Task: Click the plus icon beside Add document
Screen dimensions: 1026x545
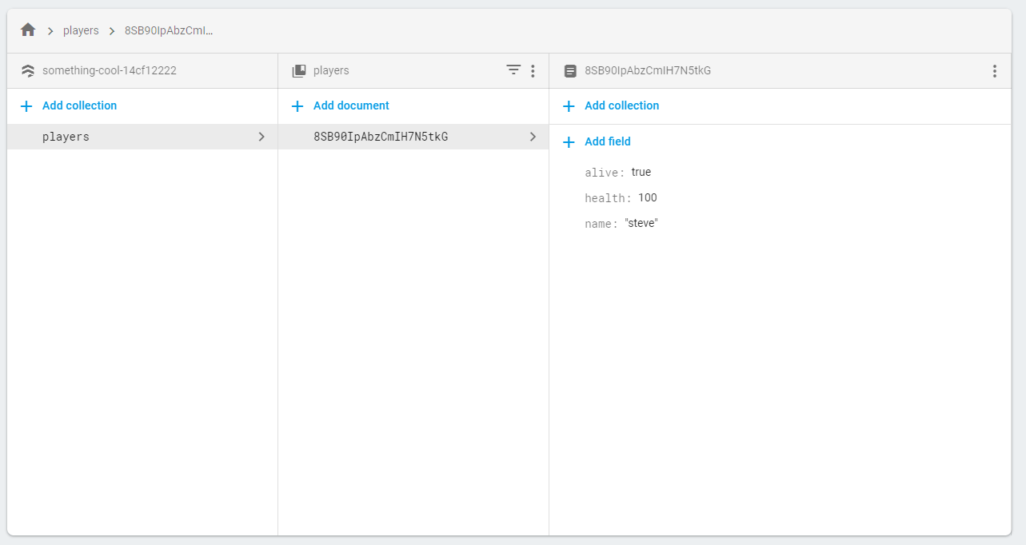Action: (297, 105)
